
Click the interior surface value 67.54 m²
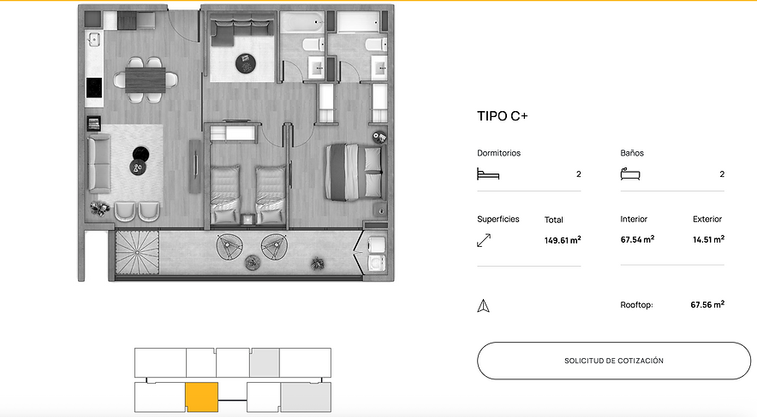click(637, 239)
